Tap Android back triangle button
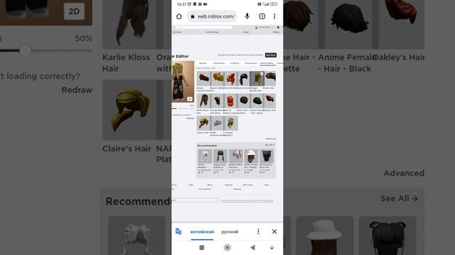Viewport: 455px width, 255px height. tap(252, 247)
